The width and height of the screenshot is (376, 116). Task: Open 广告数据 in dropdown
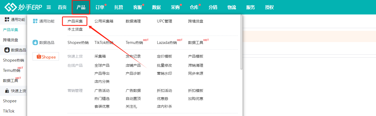click(133, 91)
